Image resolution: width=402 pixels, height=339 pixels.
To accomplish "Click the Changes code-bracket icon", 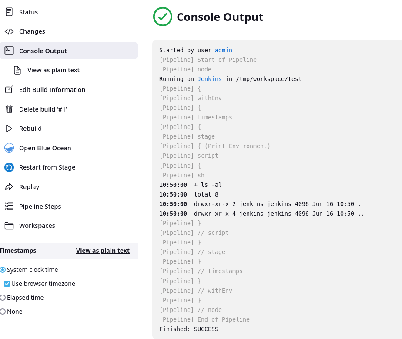I will point(9,31).
